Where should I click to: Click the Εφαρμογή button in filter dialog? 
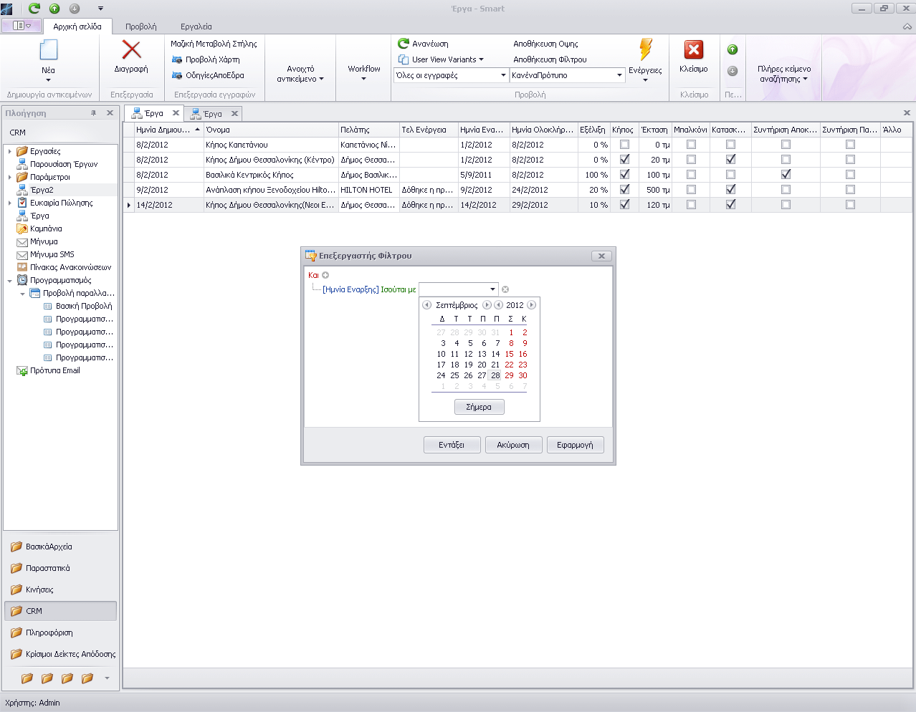(575, 445)
